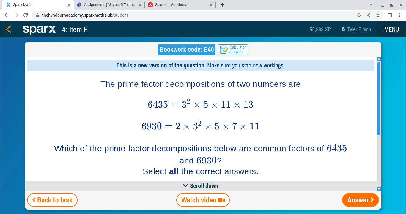Open the Chrome three-dot menu
406x214 pixels.
399,15
